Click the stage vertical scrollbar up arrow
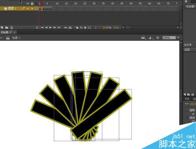 [x=181, y=42]
